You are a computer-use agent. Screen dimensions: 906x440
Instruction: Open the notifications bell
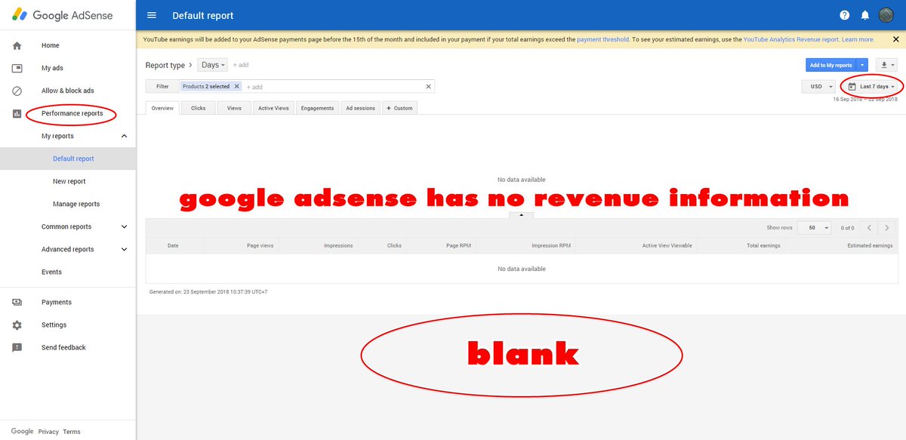(865, 15)
